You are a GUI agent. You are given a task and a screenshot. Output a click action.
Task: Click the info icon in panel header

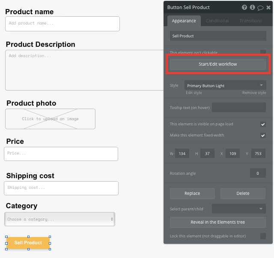tap(252, 7)
